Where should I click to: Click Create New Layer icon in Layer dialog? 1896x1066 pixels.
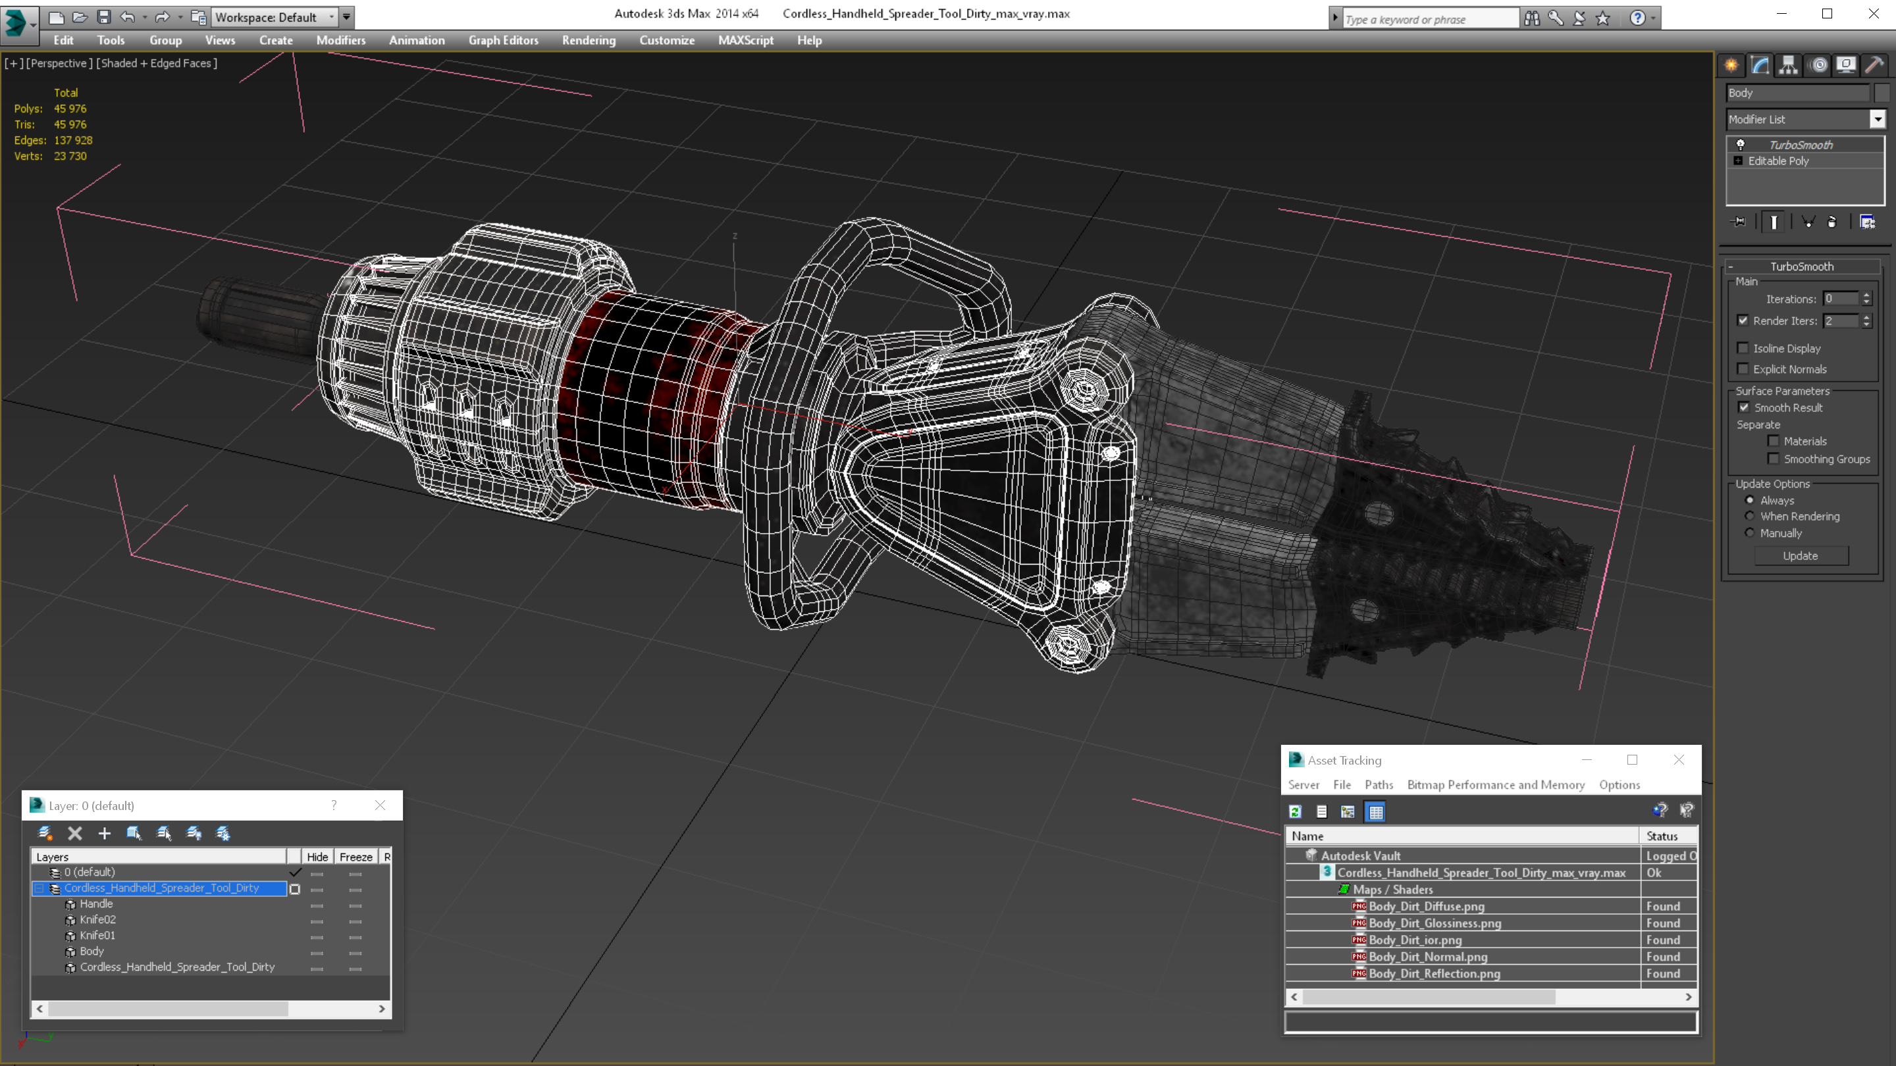pos(45,833)
